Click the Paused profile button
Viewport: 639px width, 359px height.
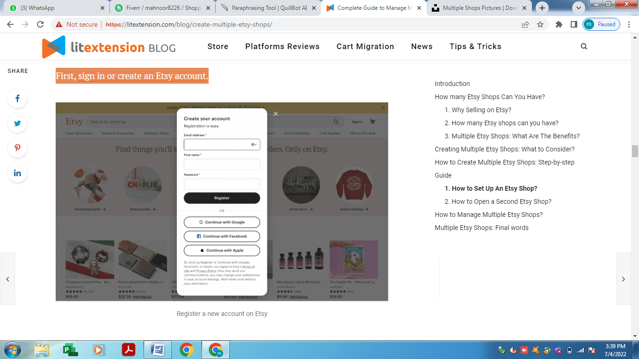pyautogui.click(x=602, y=24)
